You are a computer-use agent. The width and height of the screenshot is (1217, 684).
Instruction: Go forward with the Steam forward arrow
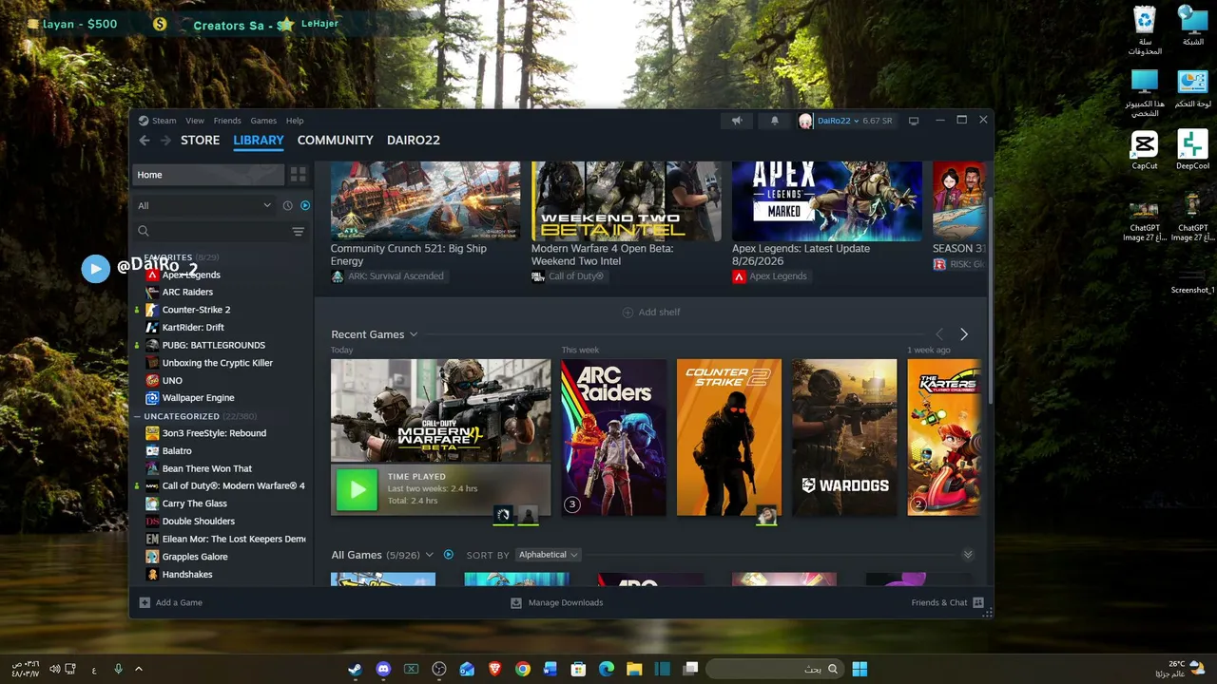coord(165,140)
